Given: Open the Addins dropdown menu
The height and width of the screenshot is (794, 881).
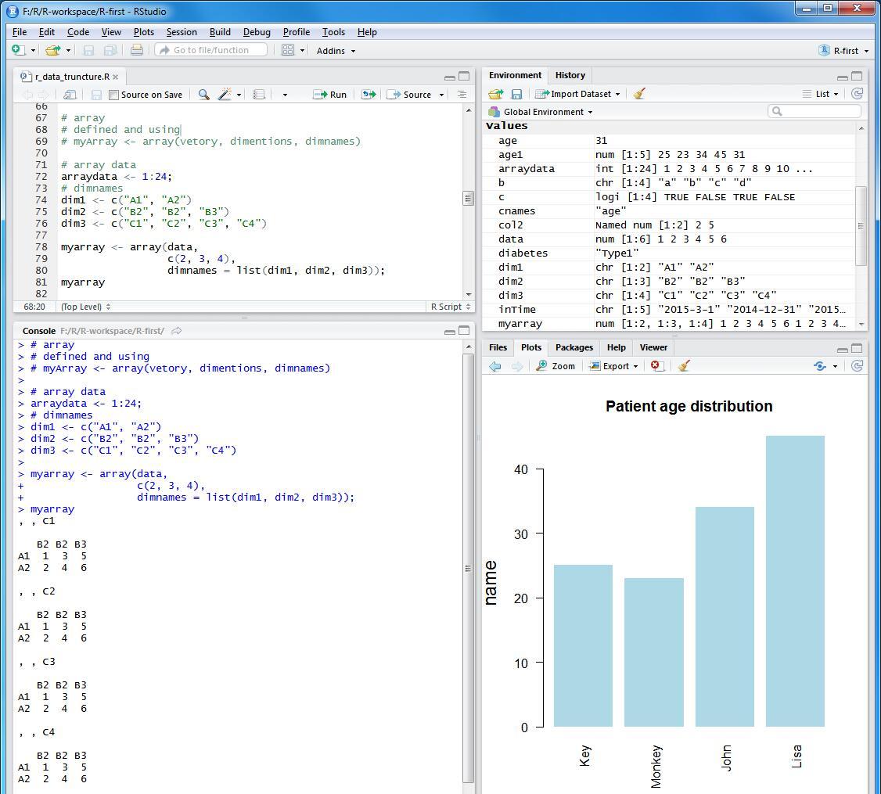Looking at the screenshot, I should [336, 50].
